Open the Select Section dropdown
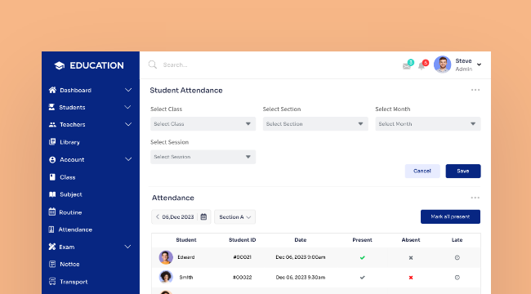 315,123
